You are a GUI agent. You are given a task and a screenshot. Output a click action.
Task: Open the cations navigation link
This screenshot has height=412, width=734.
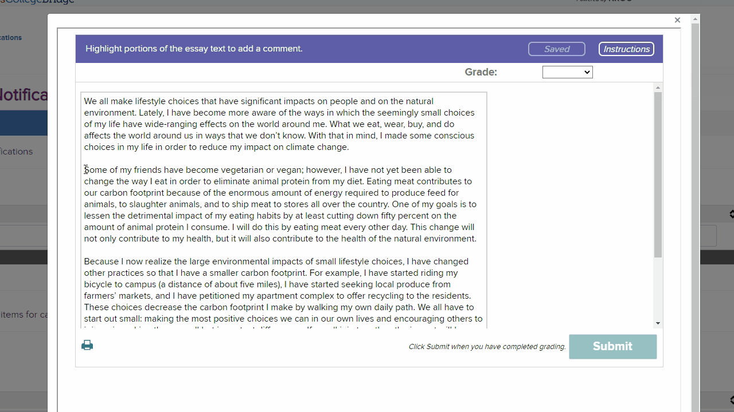pyautogui.click(x=10, y=37)
